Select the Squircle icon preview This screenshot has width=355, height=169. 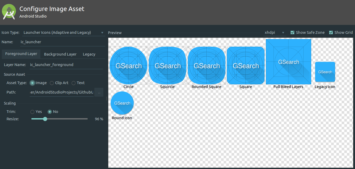(167, 66)
